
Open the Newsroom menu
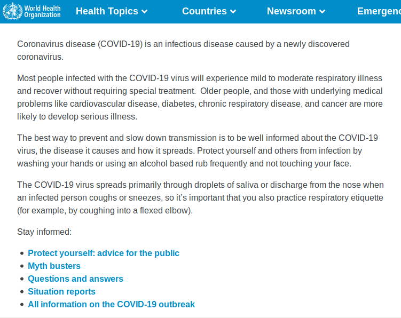[x=292, y=11]
